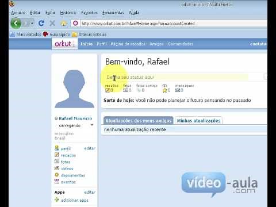
Task: Click the Mais visitados bookmark icon
Action: tap(12, 34)
